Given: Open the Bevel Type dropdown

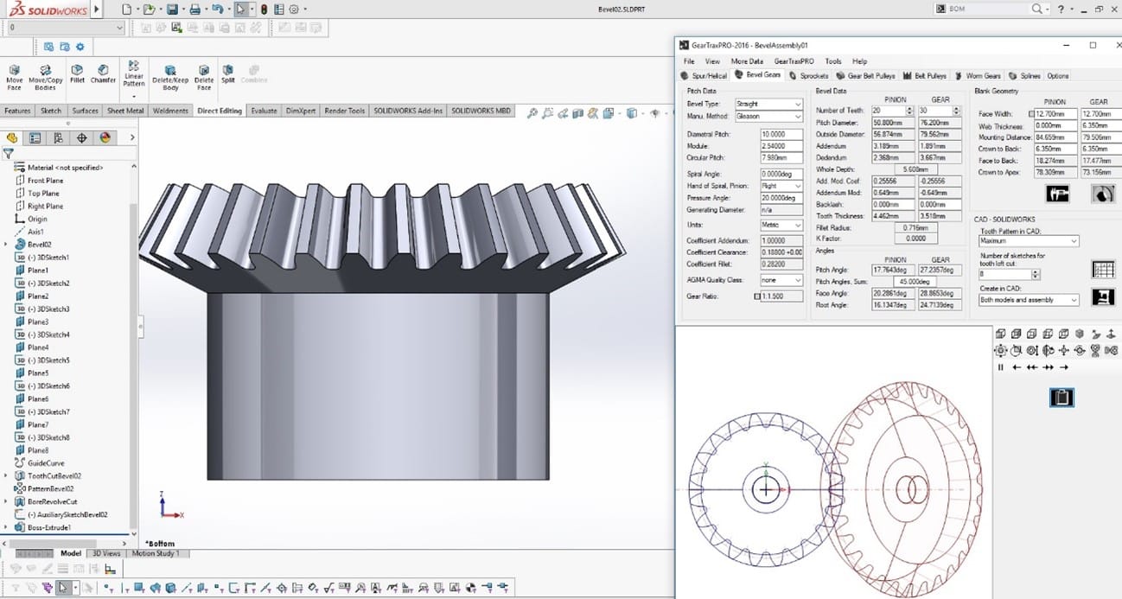Looking at the screenshot, I should [x=768, y=104].
